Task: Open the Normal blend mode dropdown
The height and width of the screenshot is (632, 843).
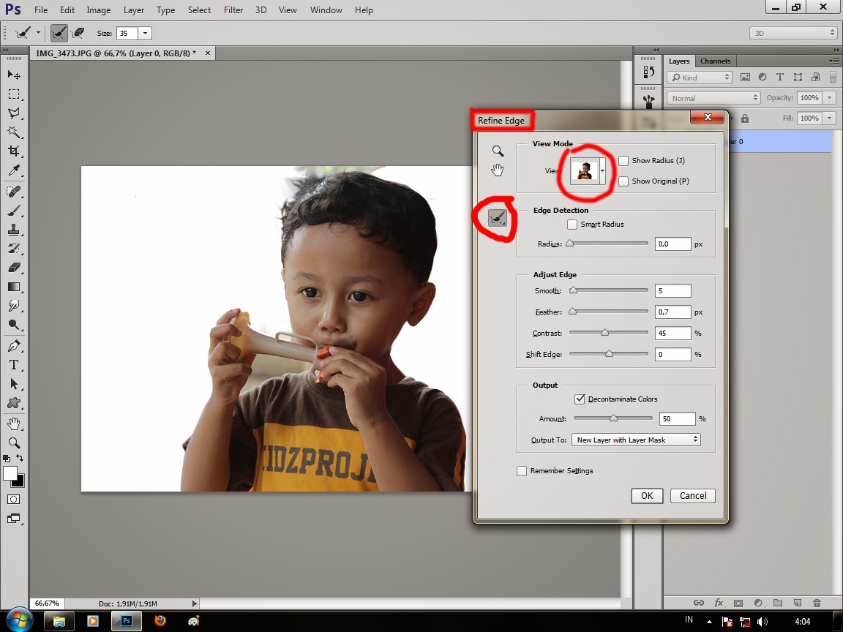Action: click(713, 98)
